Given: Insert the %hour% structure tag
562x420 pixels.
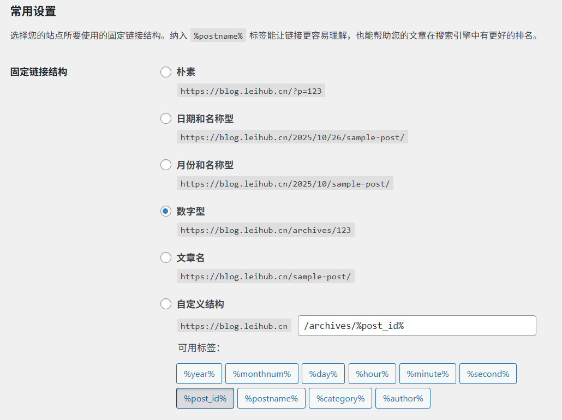Looking at the screenshot, I should [372, 374].
